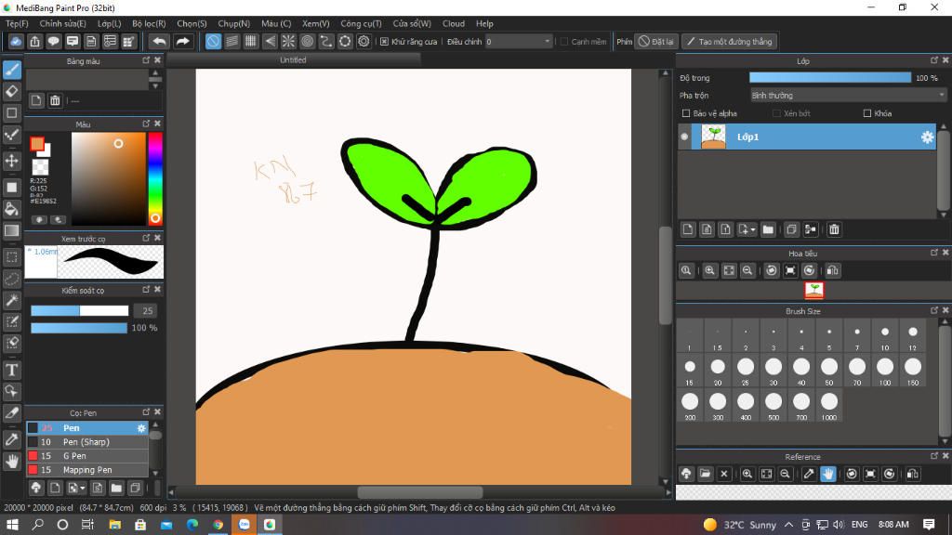Viewport: 952px width, 535px height.
Task: Adjust the Độ trong opacity slider
Action: [x=830, y=78]
